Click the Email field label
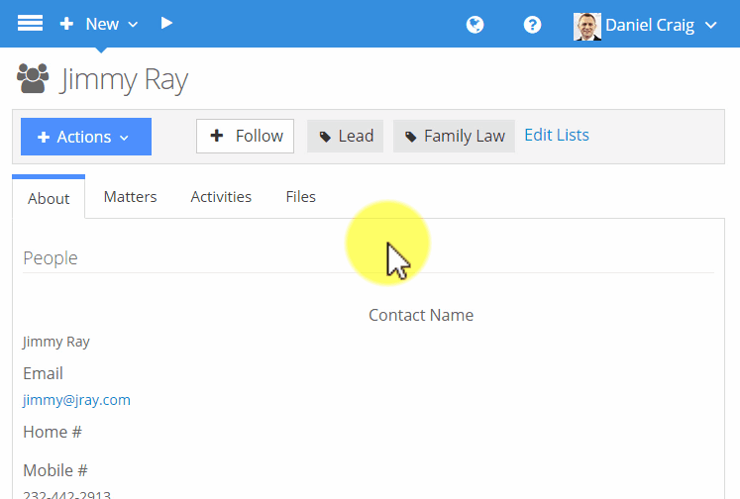This screenshot has height=499, width=740. [x=43, y=373]
